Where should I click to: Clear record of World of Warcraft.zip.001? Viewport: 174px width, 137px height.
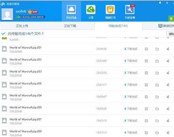pyautogui.click(x=168, y=49)
